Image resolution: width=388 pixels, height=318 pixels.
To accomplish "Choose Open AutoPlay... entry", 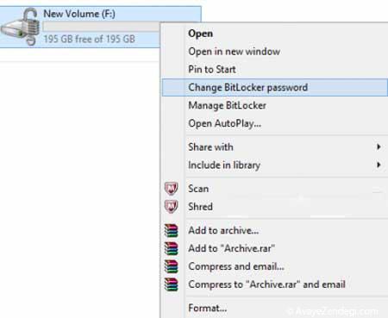I will coord(225,123).
